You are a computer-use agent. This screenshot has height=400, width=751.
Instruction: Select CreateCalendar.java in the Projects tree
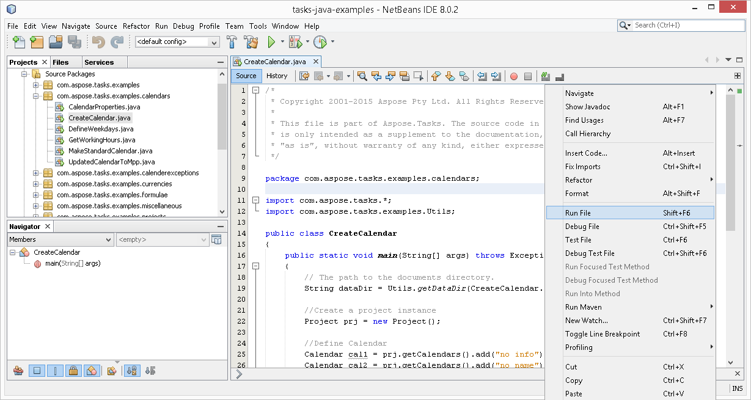(x=99, y=118)
